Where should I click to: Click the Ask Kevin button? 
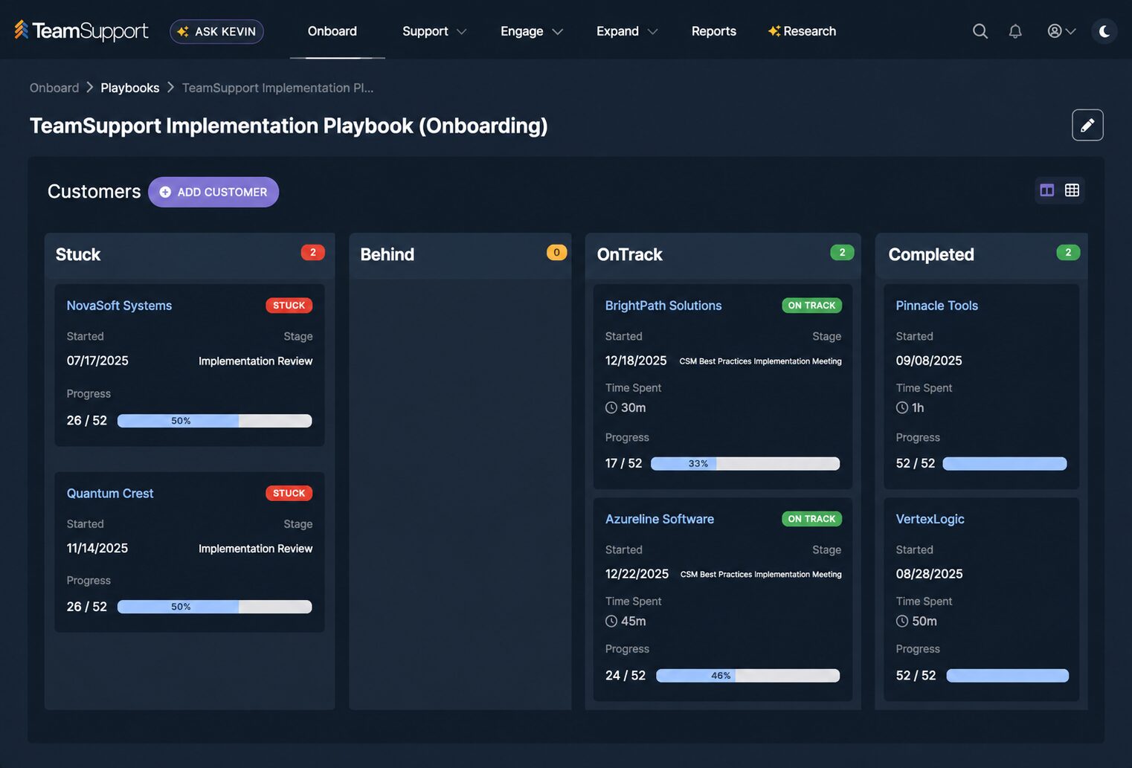click(x=216, y=31)
